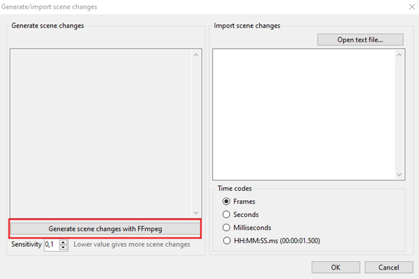Open text file for import
This screenshot has width=419, height=279.
(360, 39)
